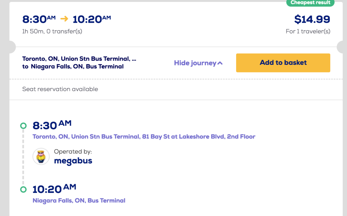This screenshot has width=347, height=216.
Task: Collapse details via Hide journey link
Action: (x=195, y=63)
